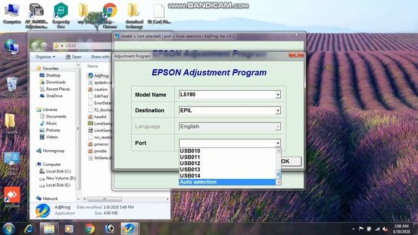The image size is (418, 235).
Task: Open Videos library
Action: pos(49,137)
